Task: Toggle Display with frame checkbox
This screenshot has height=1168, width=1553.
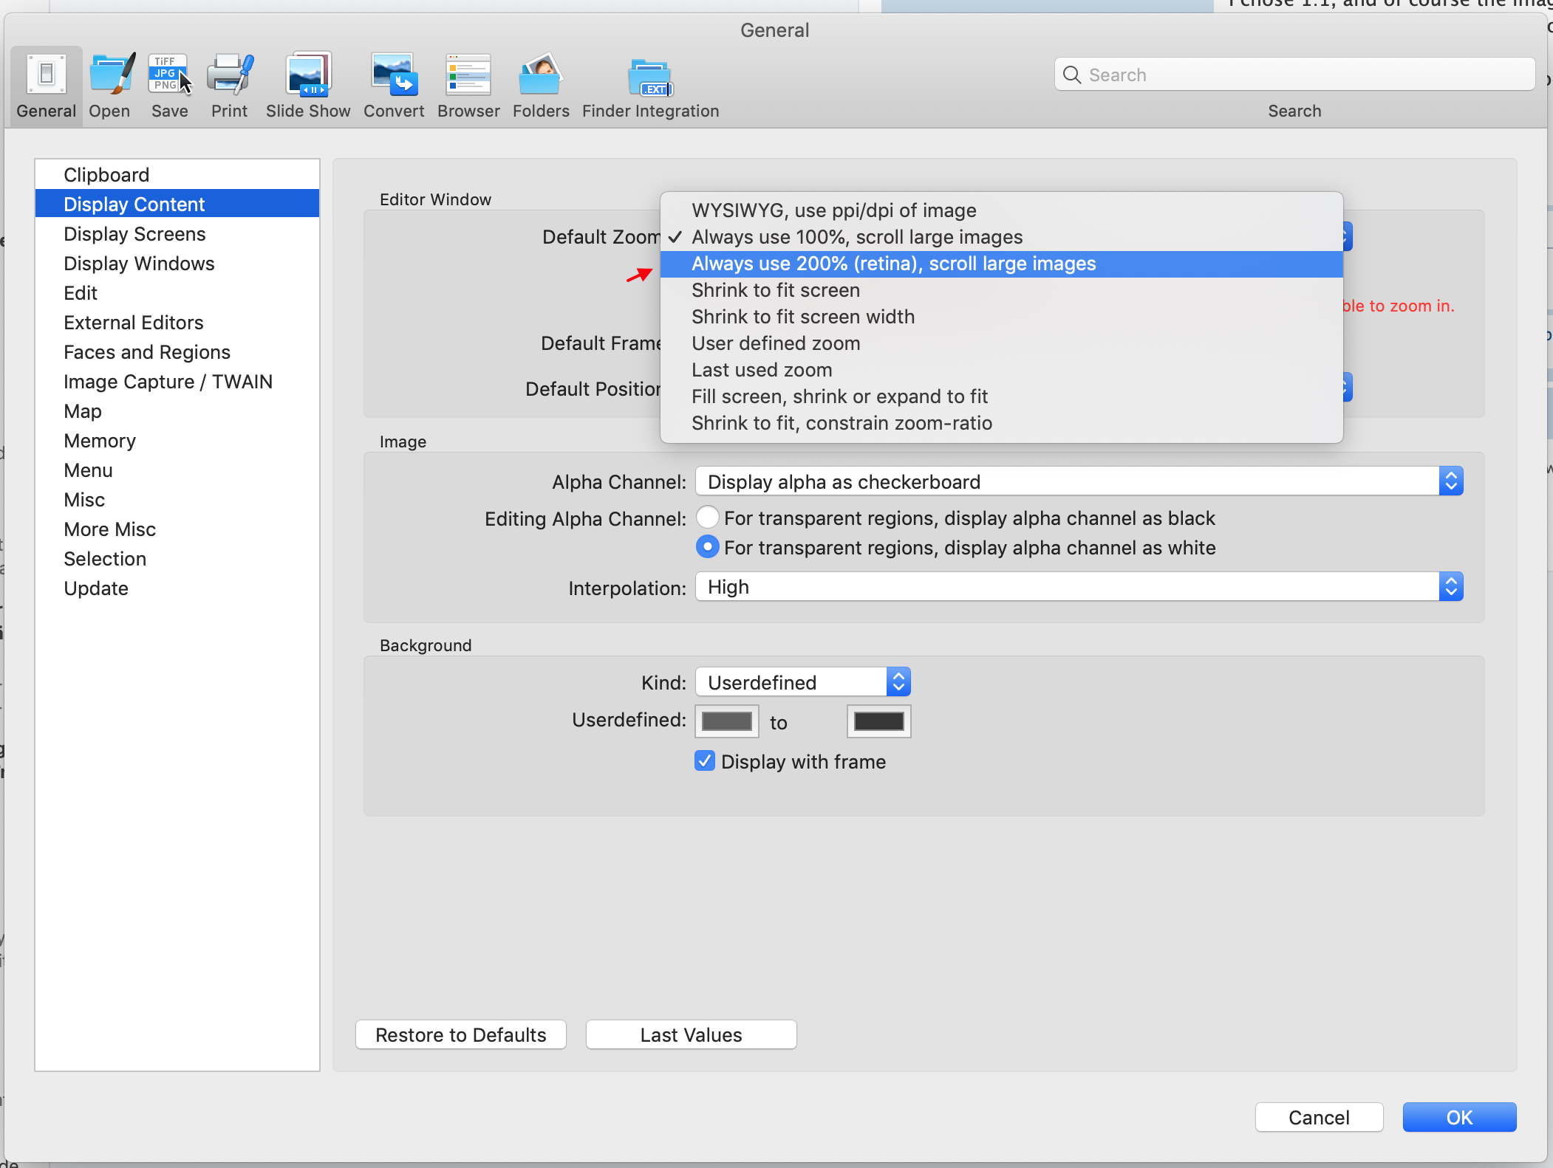Action: (x=705, y=761)
